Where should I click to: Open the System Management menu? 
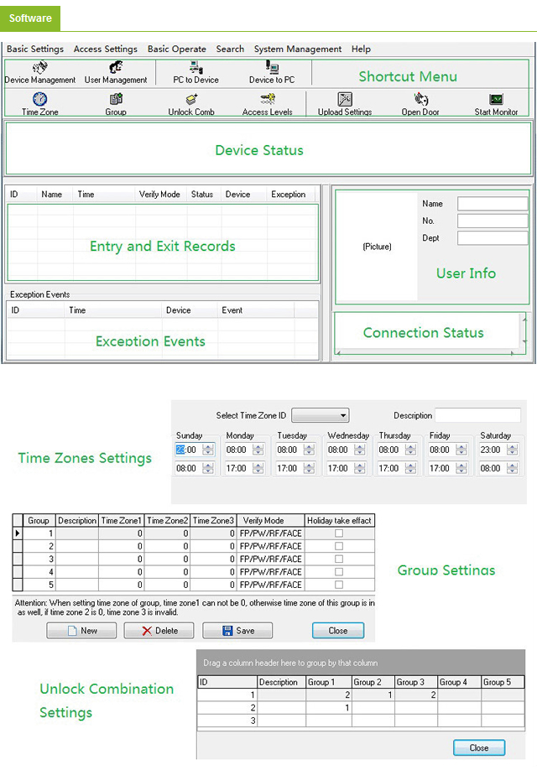[298, 49]
